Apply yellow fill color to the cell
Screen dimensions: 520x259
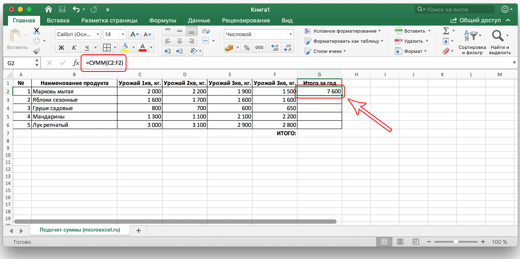click(125, 47)
